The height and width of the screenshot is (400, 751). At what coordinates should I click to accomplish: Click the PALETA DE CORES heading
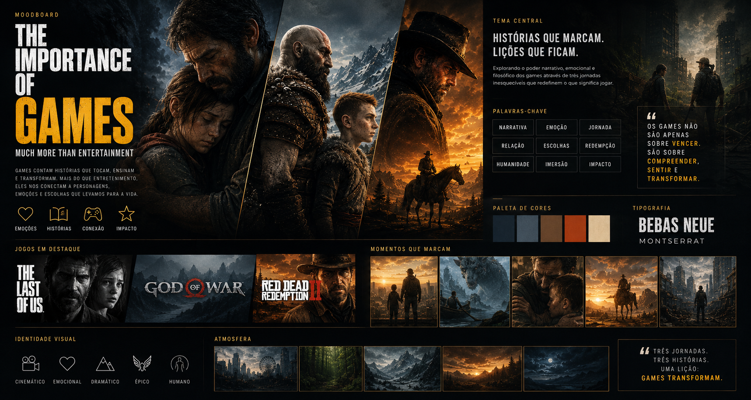[522, 208]
